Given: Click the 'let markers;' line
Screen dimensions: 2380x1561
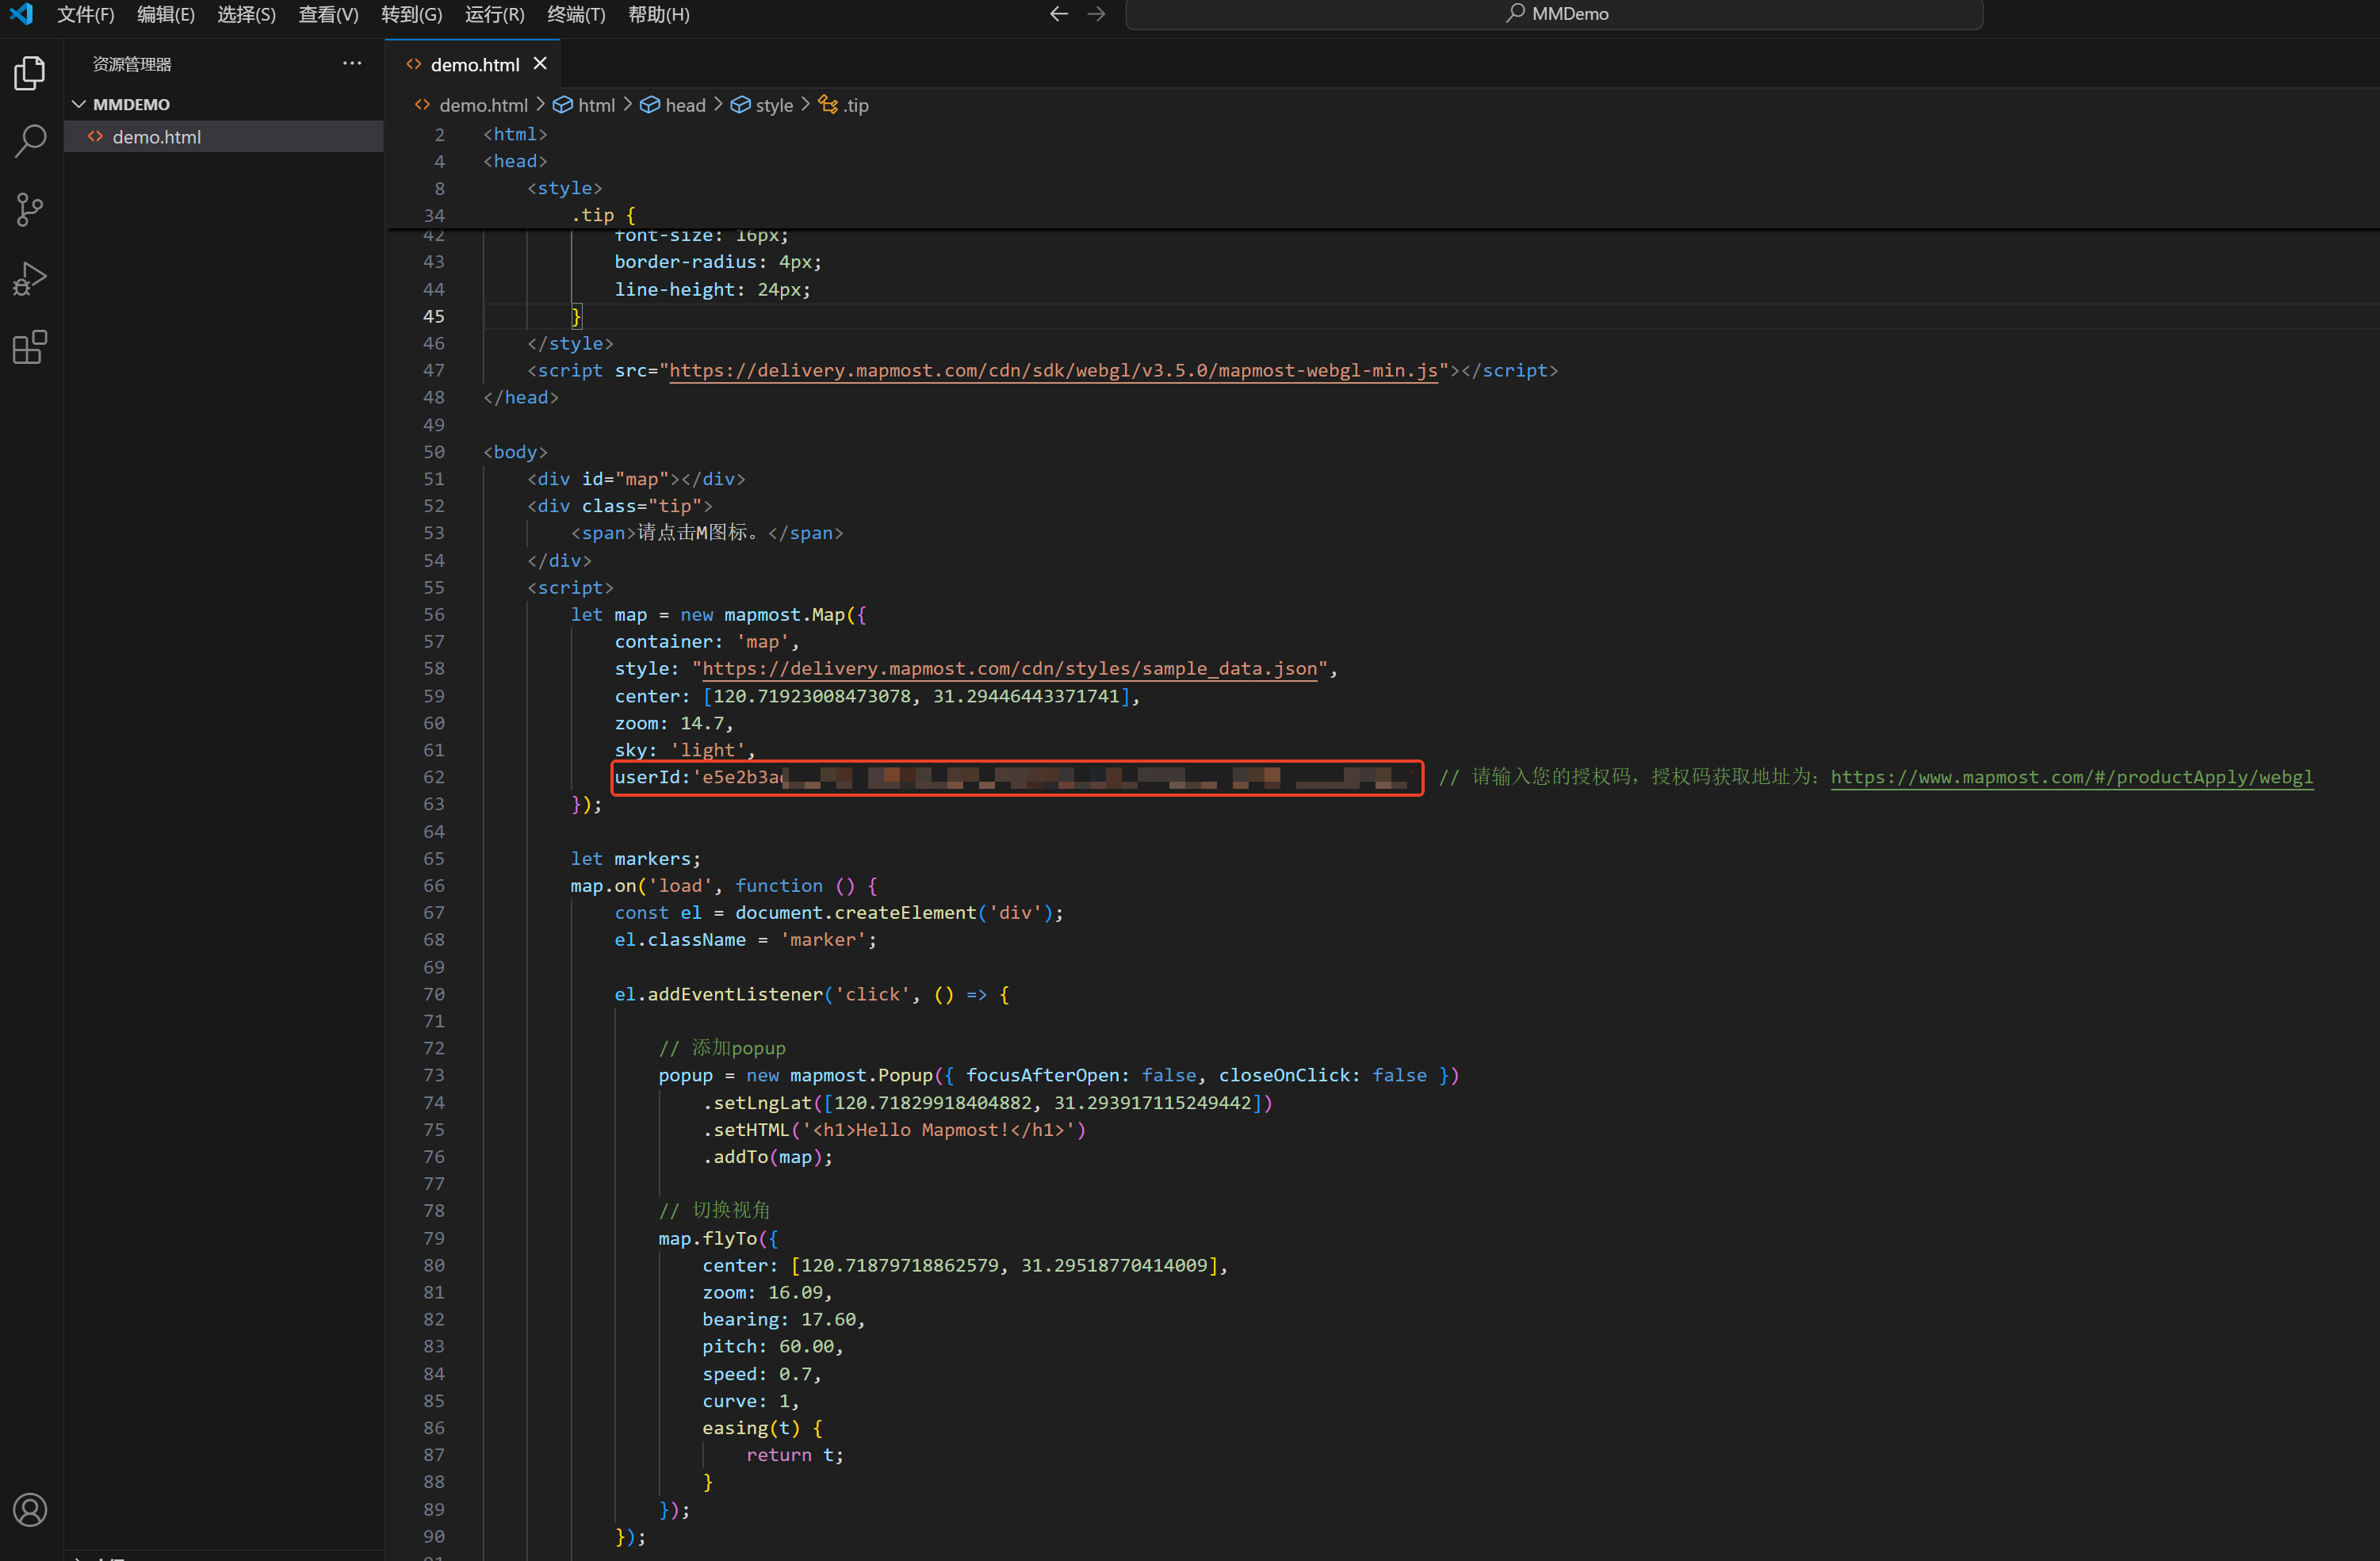Looking at the screenshot, I should 635,859.
